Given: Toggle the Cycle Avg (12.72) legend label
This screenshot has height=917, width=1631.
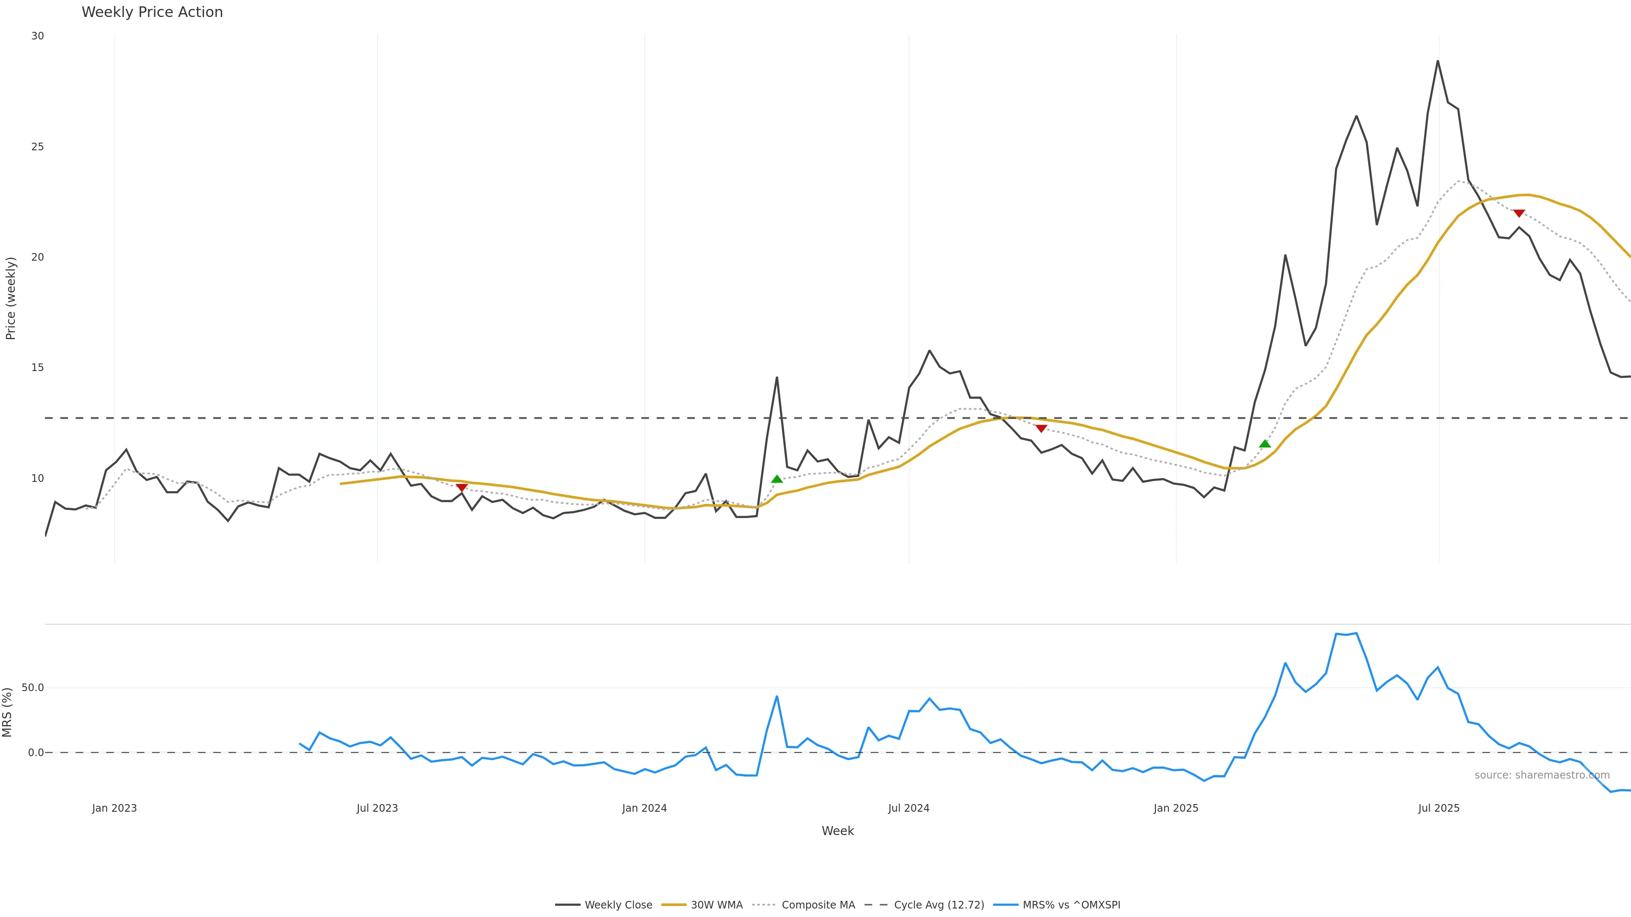Looking at the screenshot, I should coord(938,905).
